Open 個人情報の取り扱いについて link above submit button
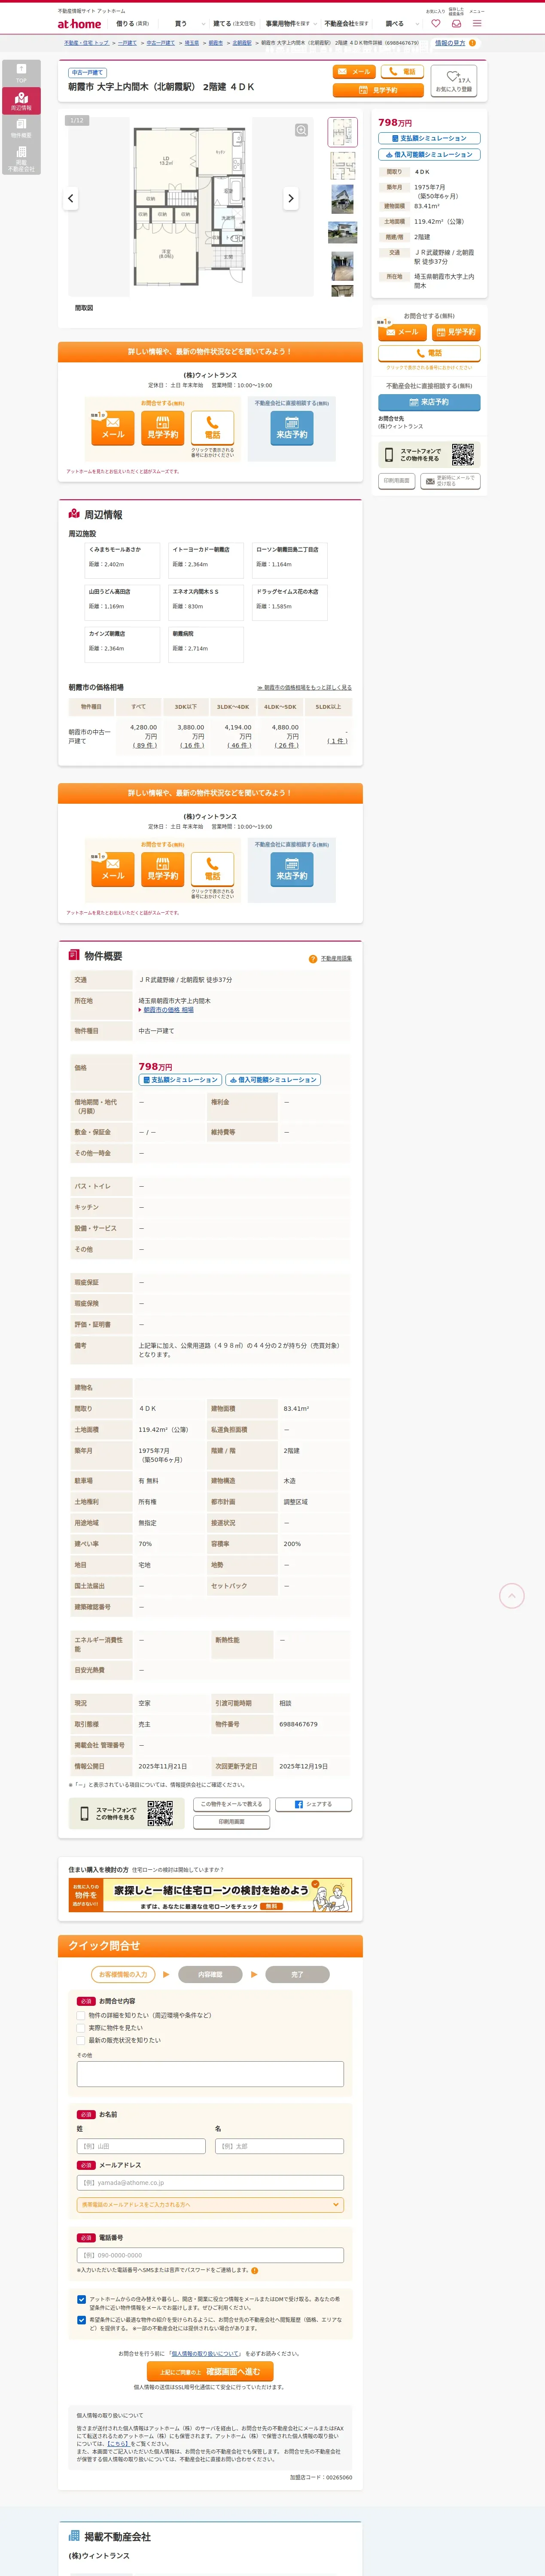The width and height of the screenshot is (545, 2576). [x=205, y=2354]
